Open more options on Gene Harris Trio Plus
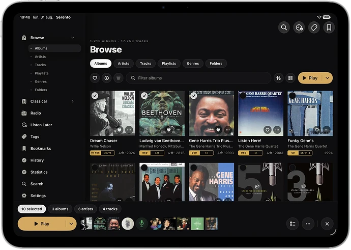351x250 pixels. click(x=228, y=130)
